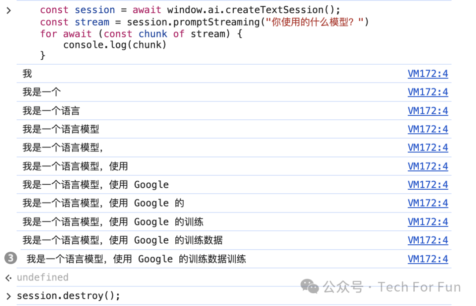Open VM172:4 link for the log "我是一个语言模型"

point(428,129)
